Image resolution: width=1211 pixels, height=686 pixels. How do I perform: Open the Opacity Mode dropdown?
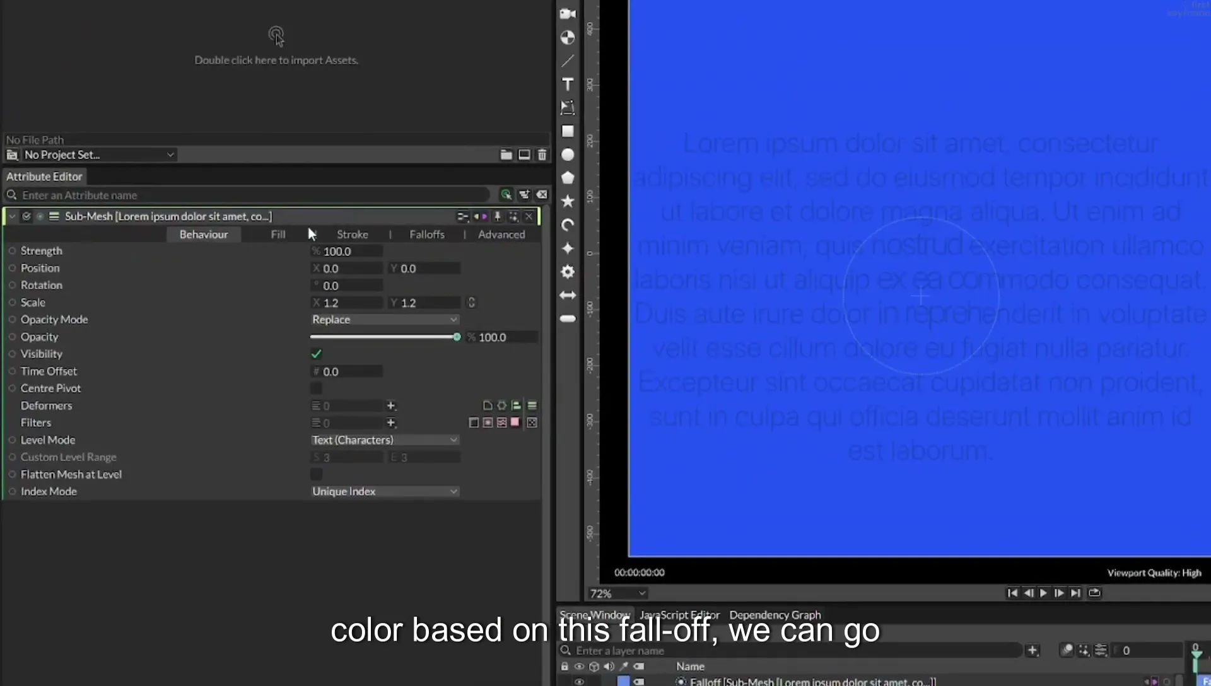[384, 320]
